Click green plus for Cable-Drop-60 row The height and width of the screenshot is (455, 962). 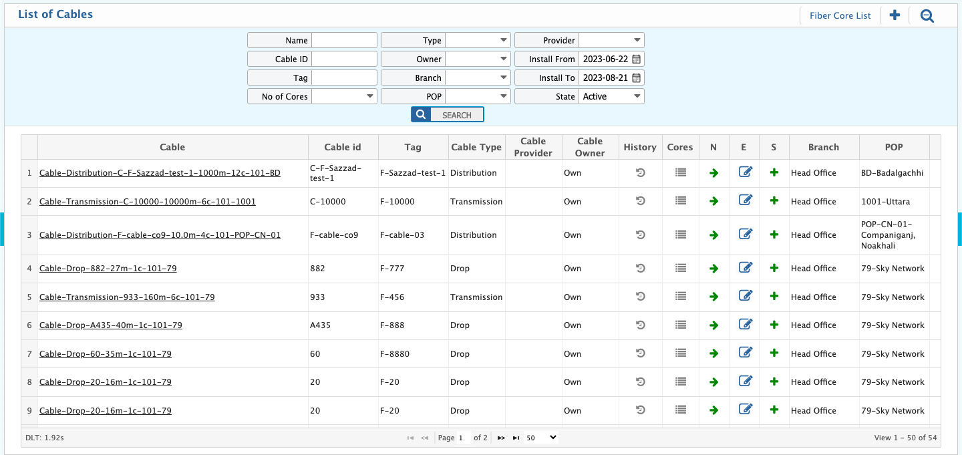[774, 353]
